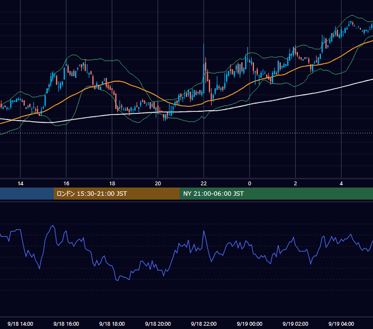The height and width of the screenshot is (329, 373).
Task: Click the '9/19 00:00' label on the bottom axis
Action: pyautogui.click(x=250, y=324)
